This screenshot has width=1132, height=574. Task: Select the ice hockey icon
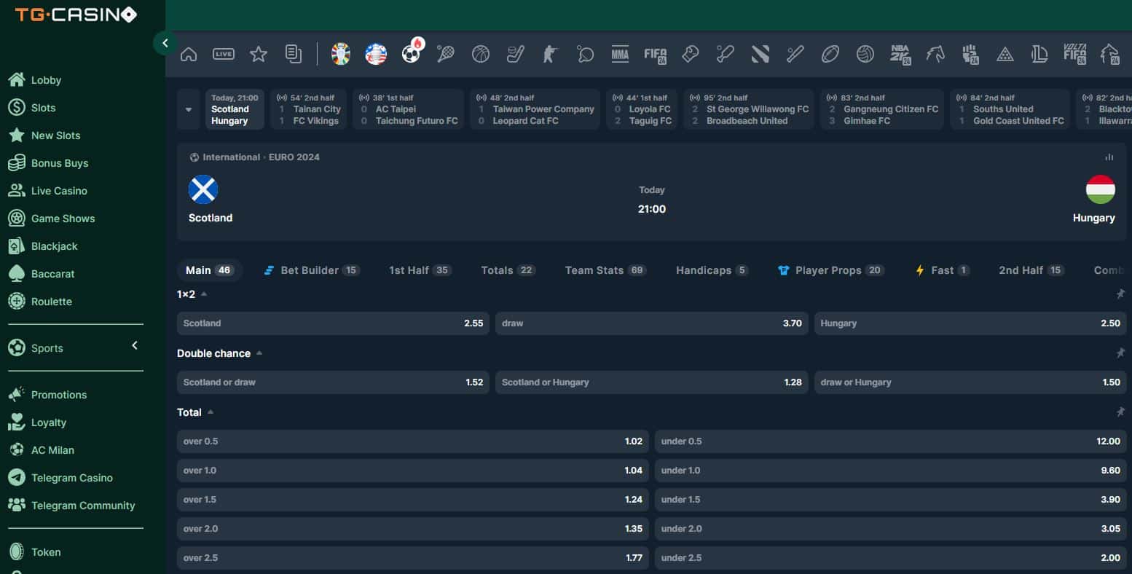click(x=516, y=54)
